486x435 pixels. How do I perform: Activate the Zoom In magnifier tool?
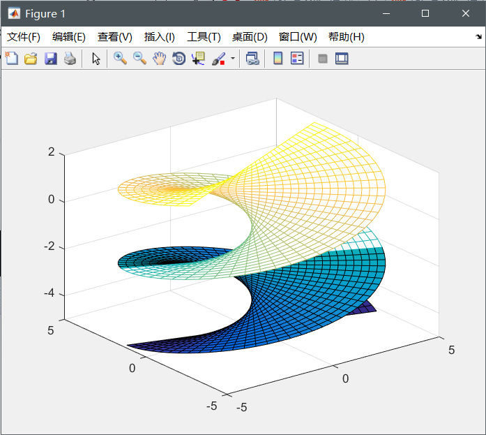click(x=120, y=59)
